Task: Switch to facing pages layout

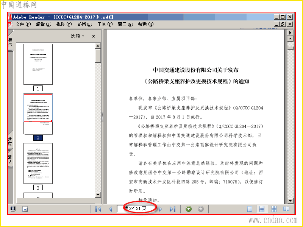Action: (x=286, y=209)
